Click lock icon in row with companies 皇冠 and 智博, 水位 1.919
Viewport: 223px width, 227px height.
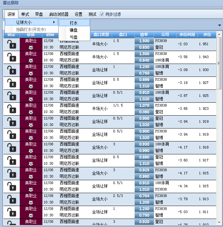click(12, 122)
